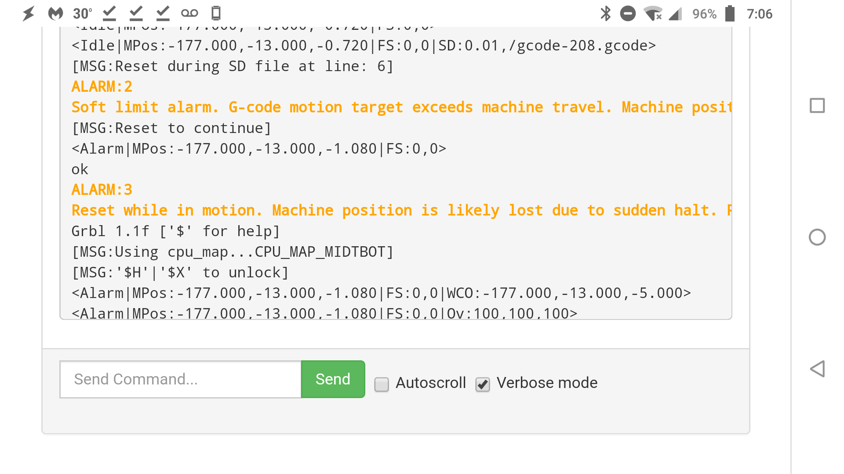This screenshot has width=844, height=474.
Task: Tap the phone status notification icon
Action: [x=216, y=13]
